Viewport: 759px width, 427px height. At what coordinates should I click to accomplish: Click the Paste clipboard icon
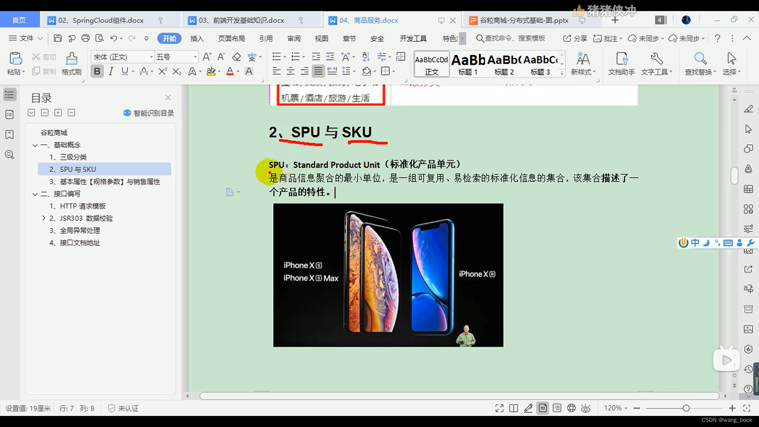pos(15,59)
